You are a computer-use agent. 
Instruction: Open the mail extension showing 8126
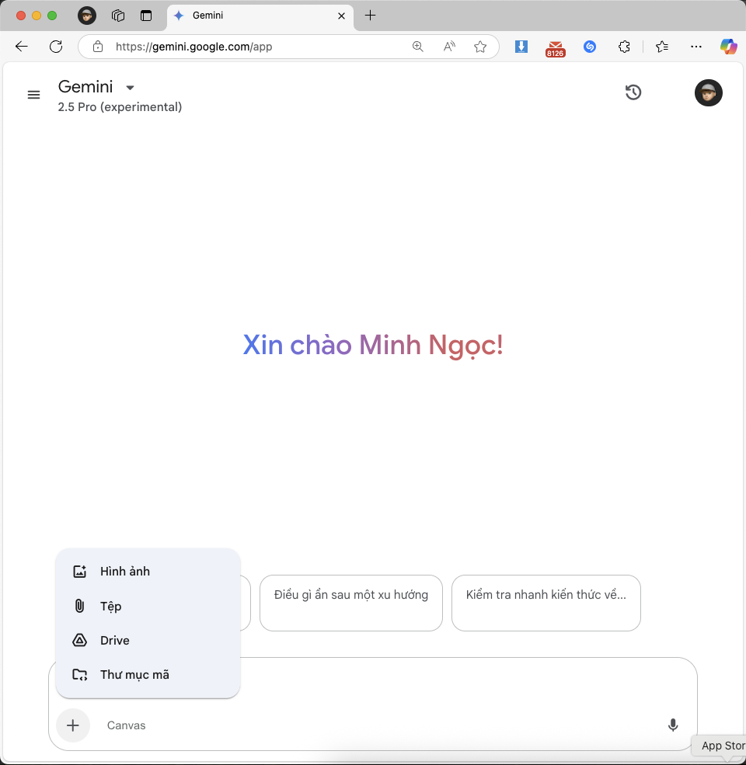pyautogui.click(x=556, y=48)
